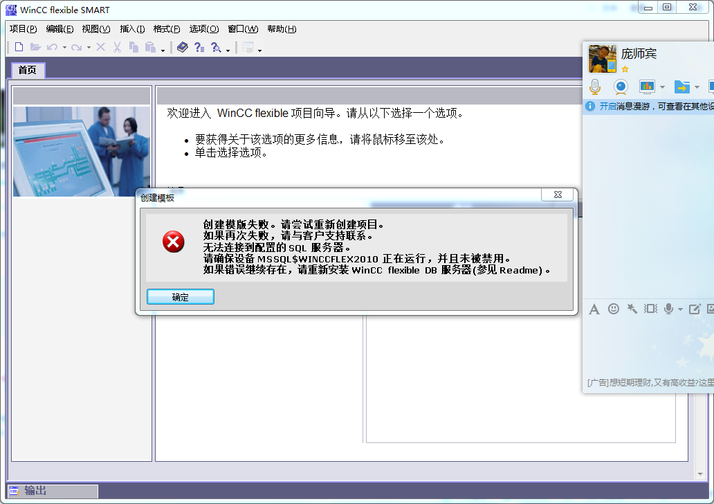The image size is (714, 504).
Task: Click the Paste clipboard icon
Action: click(x=150, y=47)
